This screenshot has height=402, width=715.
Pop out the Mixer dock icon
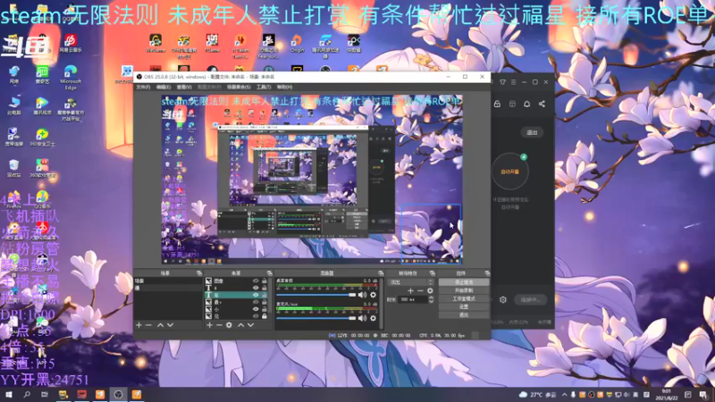point(381,273)
